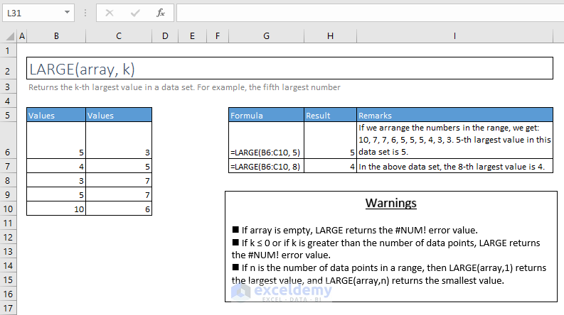Click the cell '=LARGE(B6:C10, 5)'
The width and height of the screenshot is (564, 315).
pyautogui.click(x=266, y=140)
